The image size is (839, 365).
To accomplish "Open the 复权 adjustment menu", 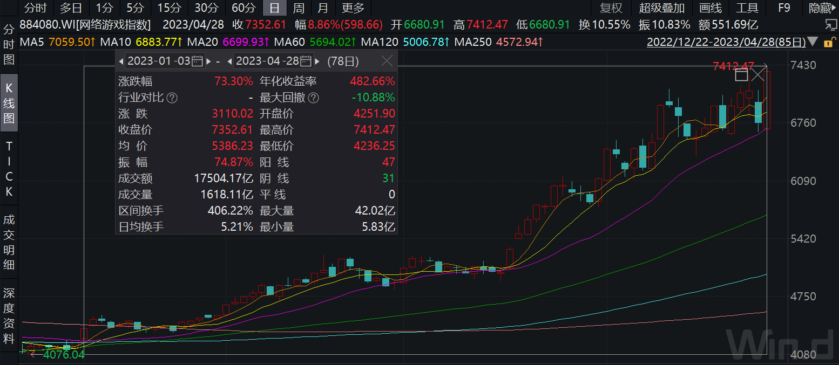I will [611, 8].
